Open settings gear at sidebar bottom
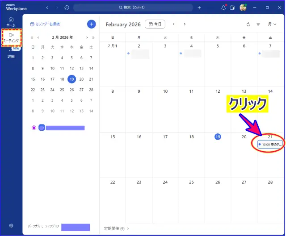286x236 pixels. click(11, 226)
